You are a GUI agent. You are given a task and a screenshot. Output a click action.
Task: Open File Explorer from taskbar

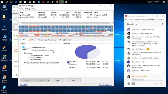tap(20, 2)
